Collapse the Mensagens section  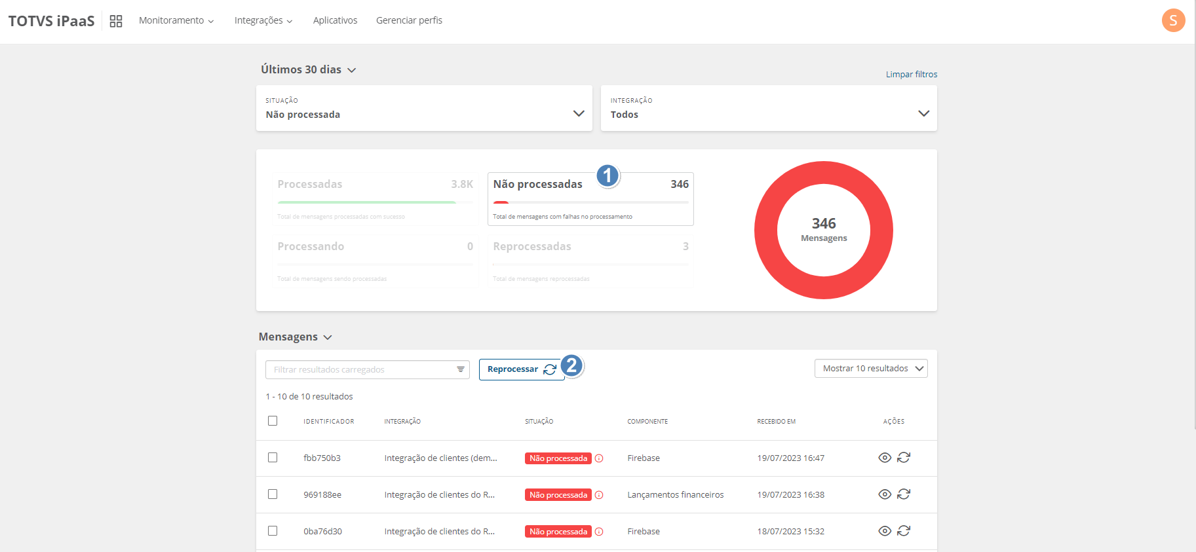click(296, 337)
